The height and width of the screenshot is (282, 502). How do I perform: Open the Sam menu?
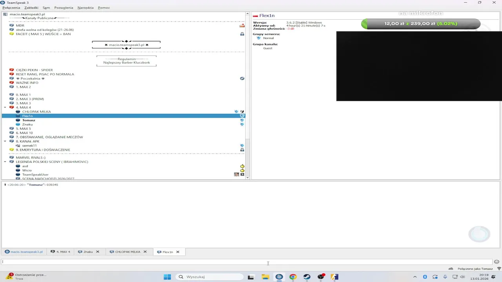(x=46, y=8)
